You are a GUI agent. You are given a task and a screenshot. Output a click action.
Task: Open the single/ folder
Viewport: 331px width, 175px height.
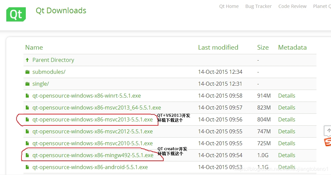coord(41,84)
